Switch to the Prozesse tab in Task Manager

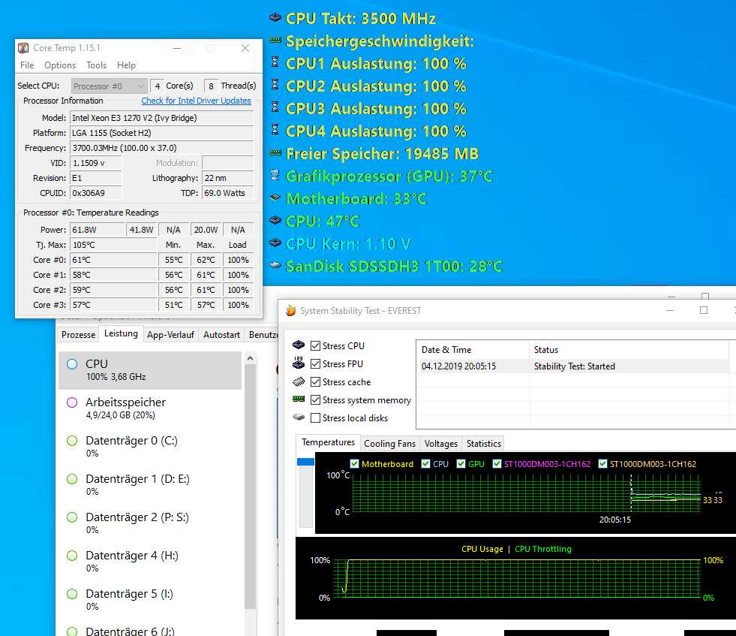(78, 335)
